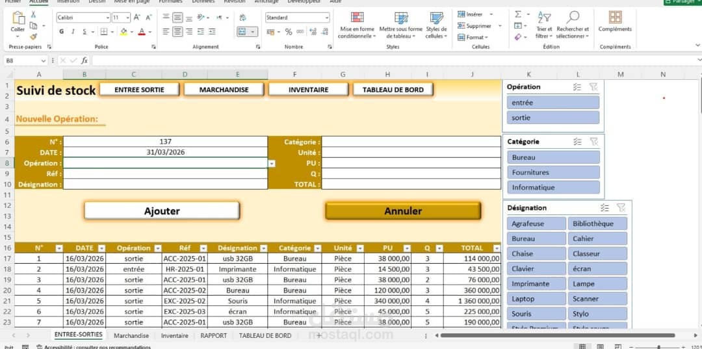Screen dimensions: 702x349
Task: Toggle multi-select on Opération slicer
Action: [577, 87]
